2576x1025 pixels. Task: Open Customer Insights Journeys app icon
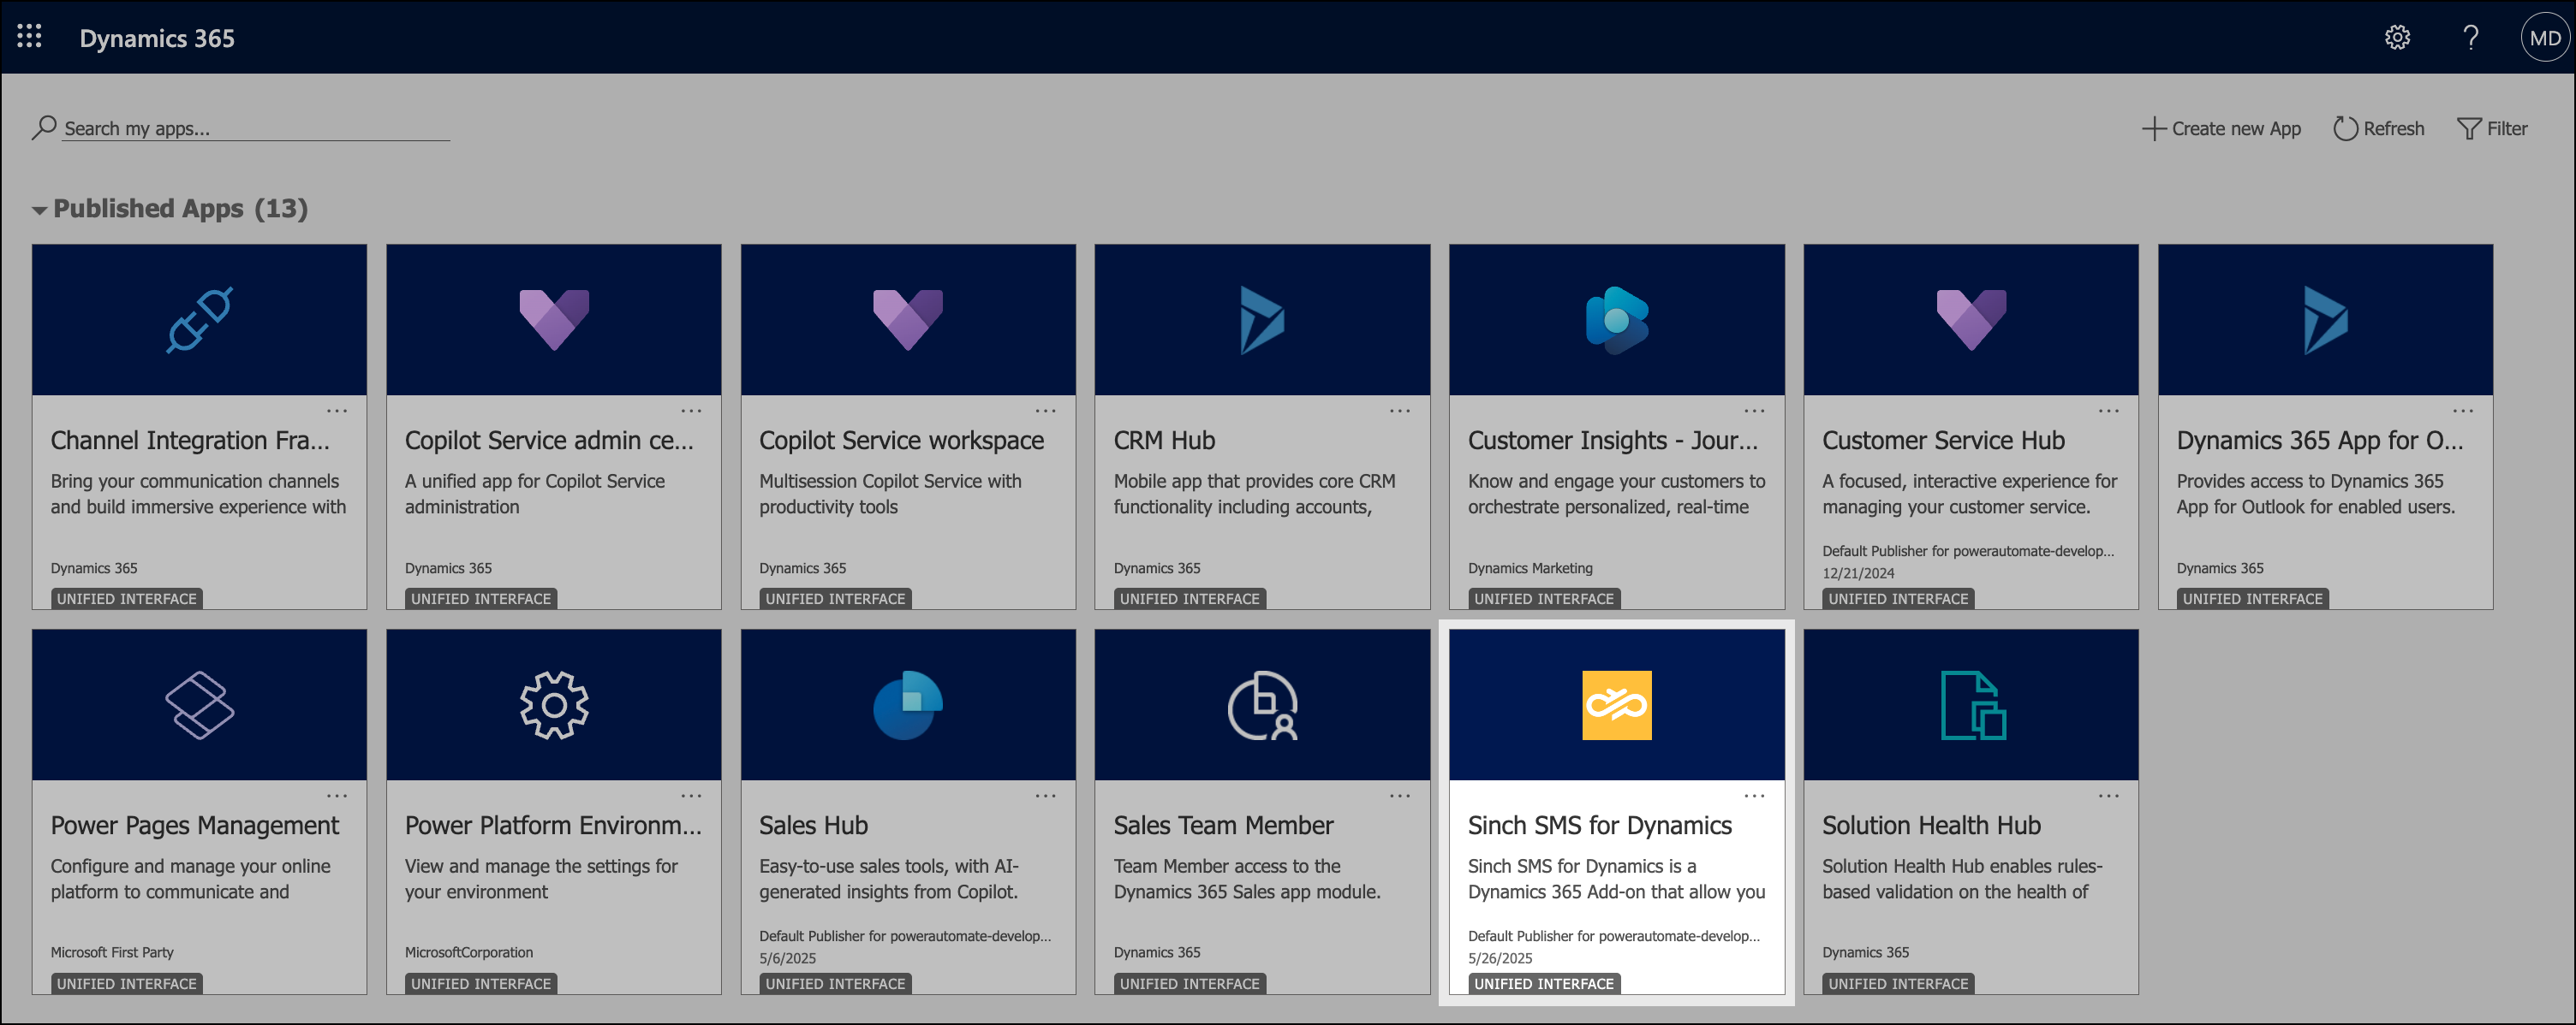point(1616,320)
